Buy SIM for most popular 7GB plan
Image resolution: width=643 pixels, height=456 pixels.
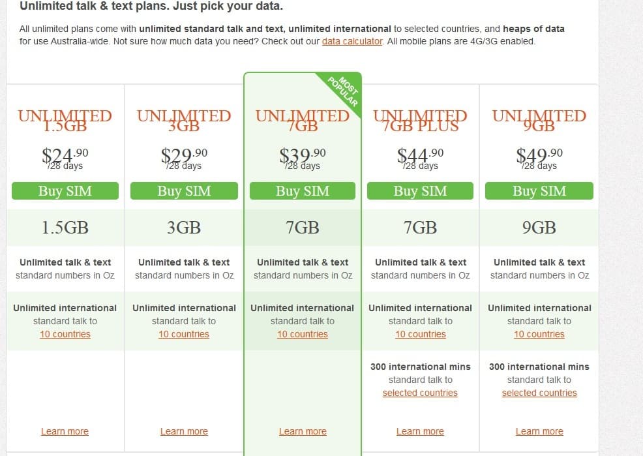coord(303,191)
